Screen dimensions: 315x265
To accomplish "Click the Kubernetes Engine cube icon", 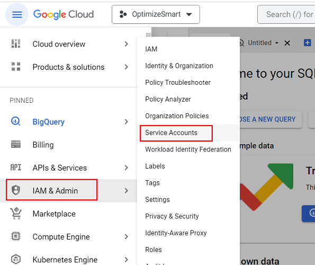I will (x=16, y=259).
